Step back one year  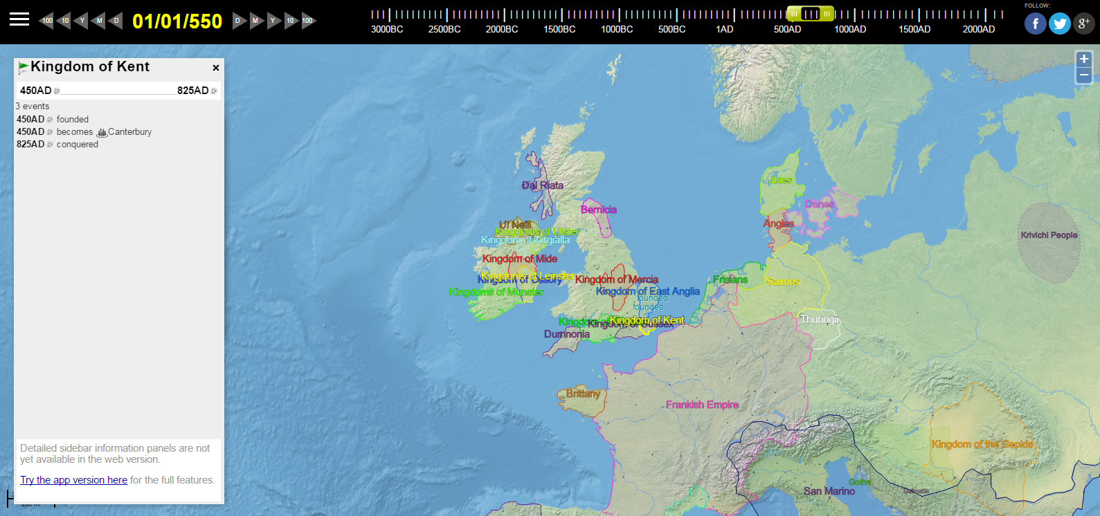(81, 21)
